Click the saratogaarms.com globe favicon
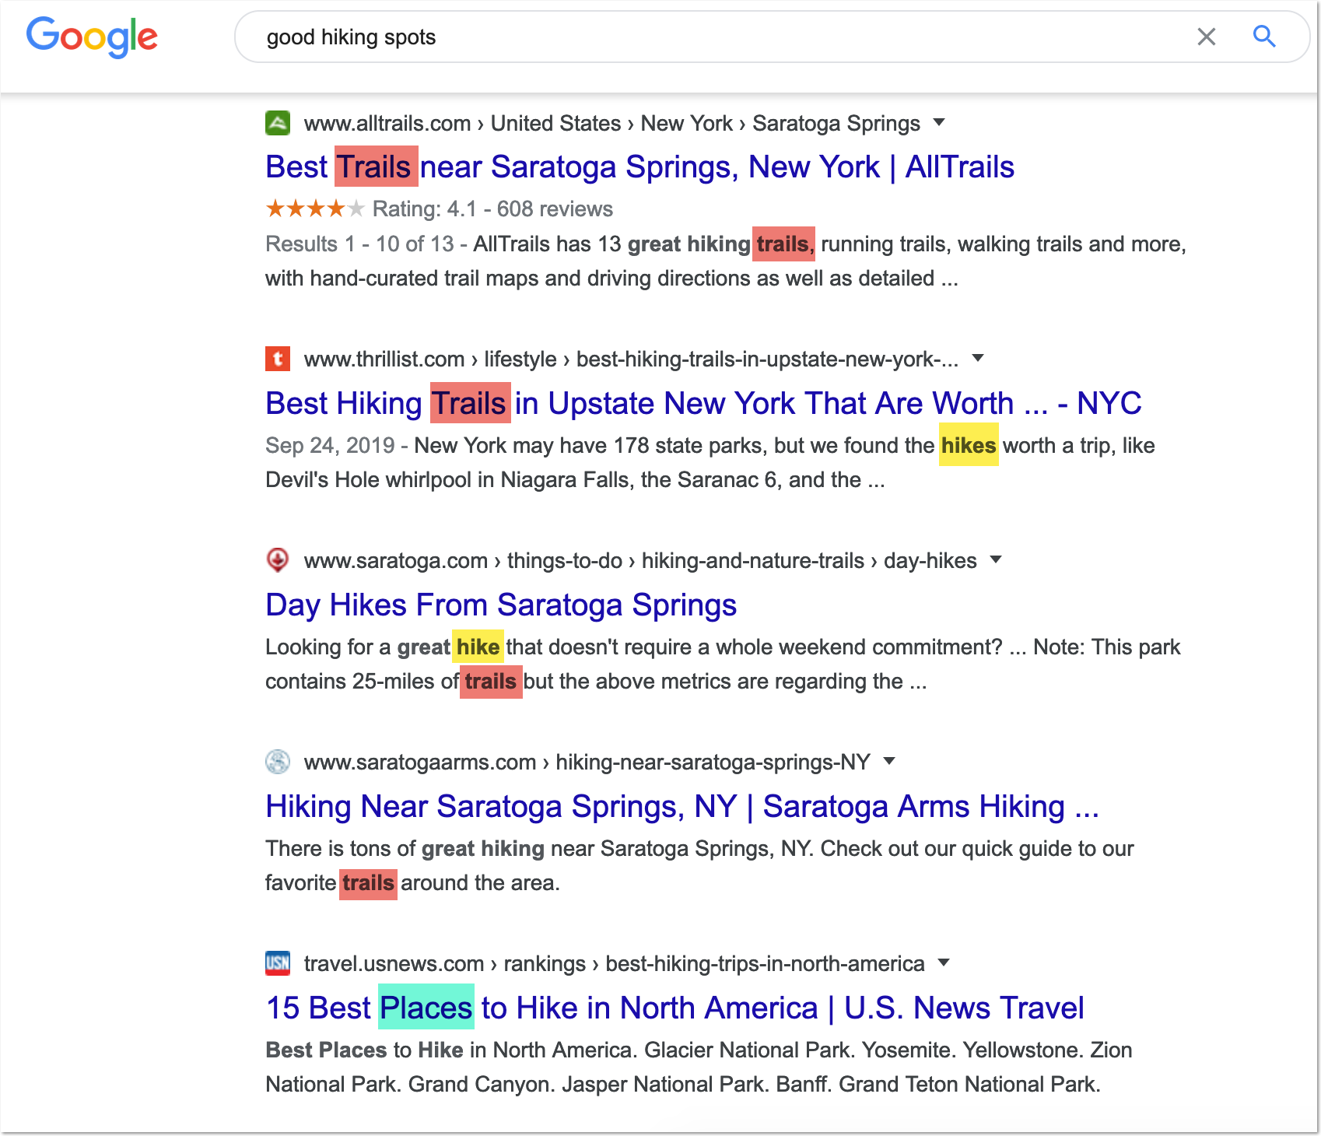 click(278, 762)
